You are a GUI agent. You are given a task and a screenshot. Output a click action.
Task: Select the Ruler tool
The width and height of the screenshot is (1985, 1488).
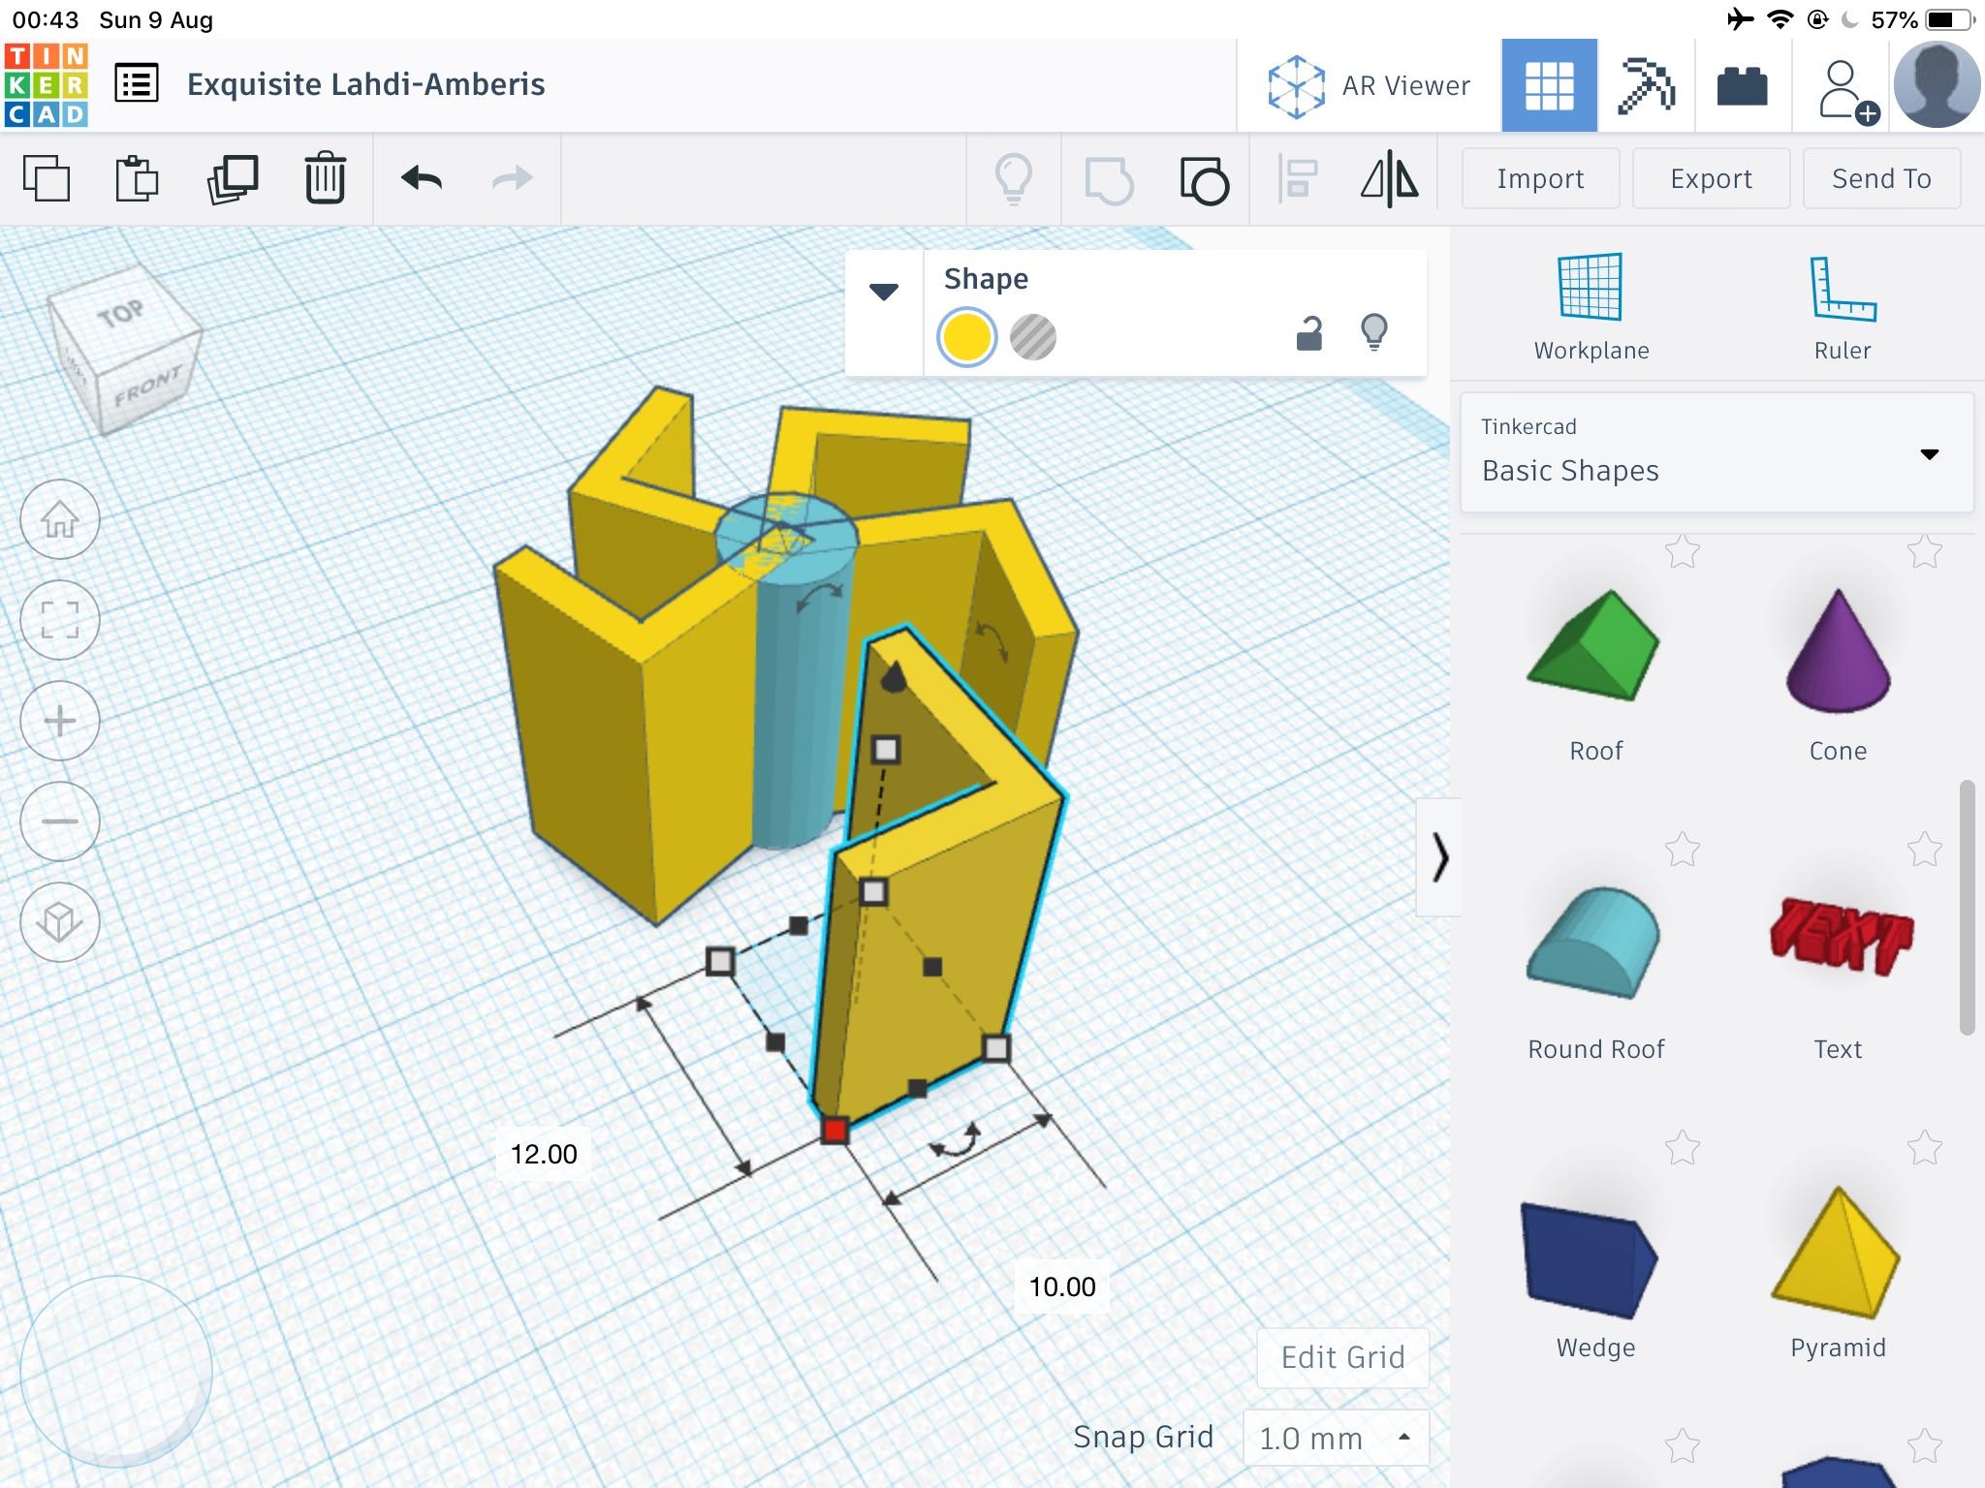pos(1843,308)
